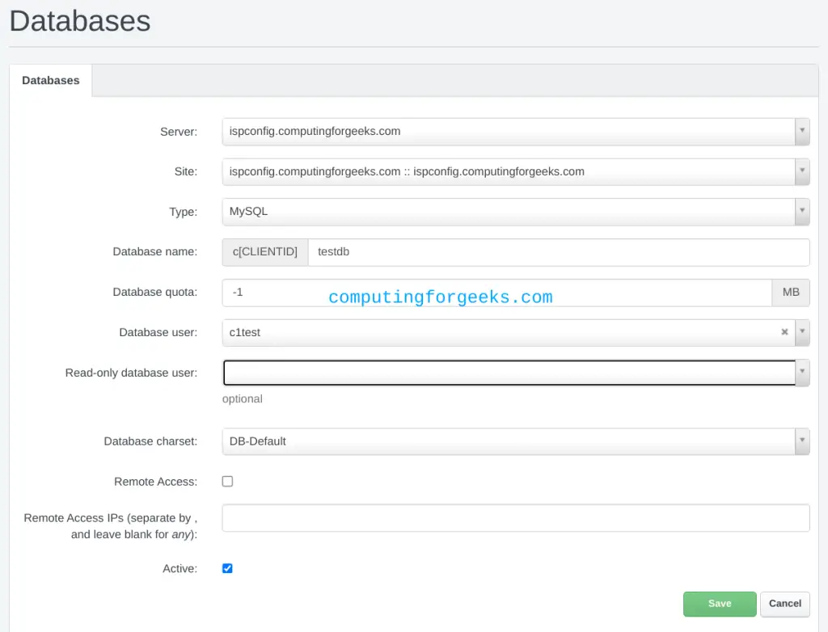
Task: Click the 'Database charset:' label
Action: pos(150,441)
